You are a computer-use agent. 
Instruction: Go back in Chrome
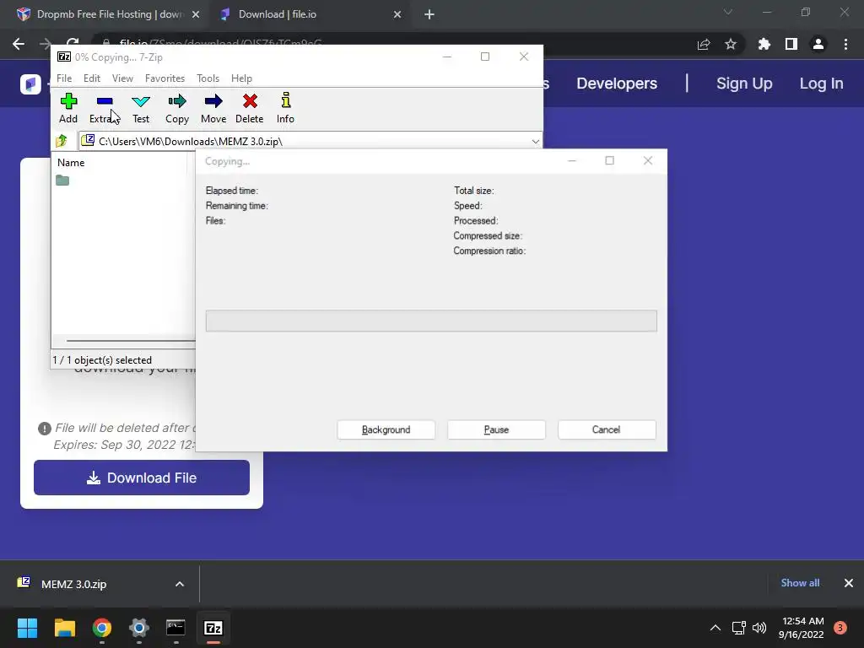pos(19,44)
